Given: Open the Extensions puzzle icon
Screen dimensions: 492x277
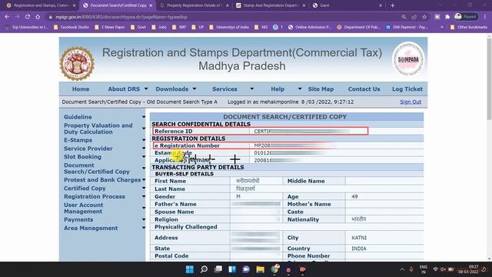Looking at the screenshot, I should point(447,17).
